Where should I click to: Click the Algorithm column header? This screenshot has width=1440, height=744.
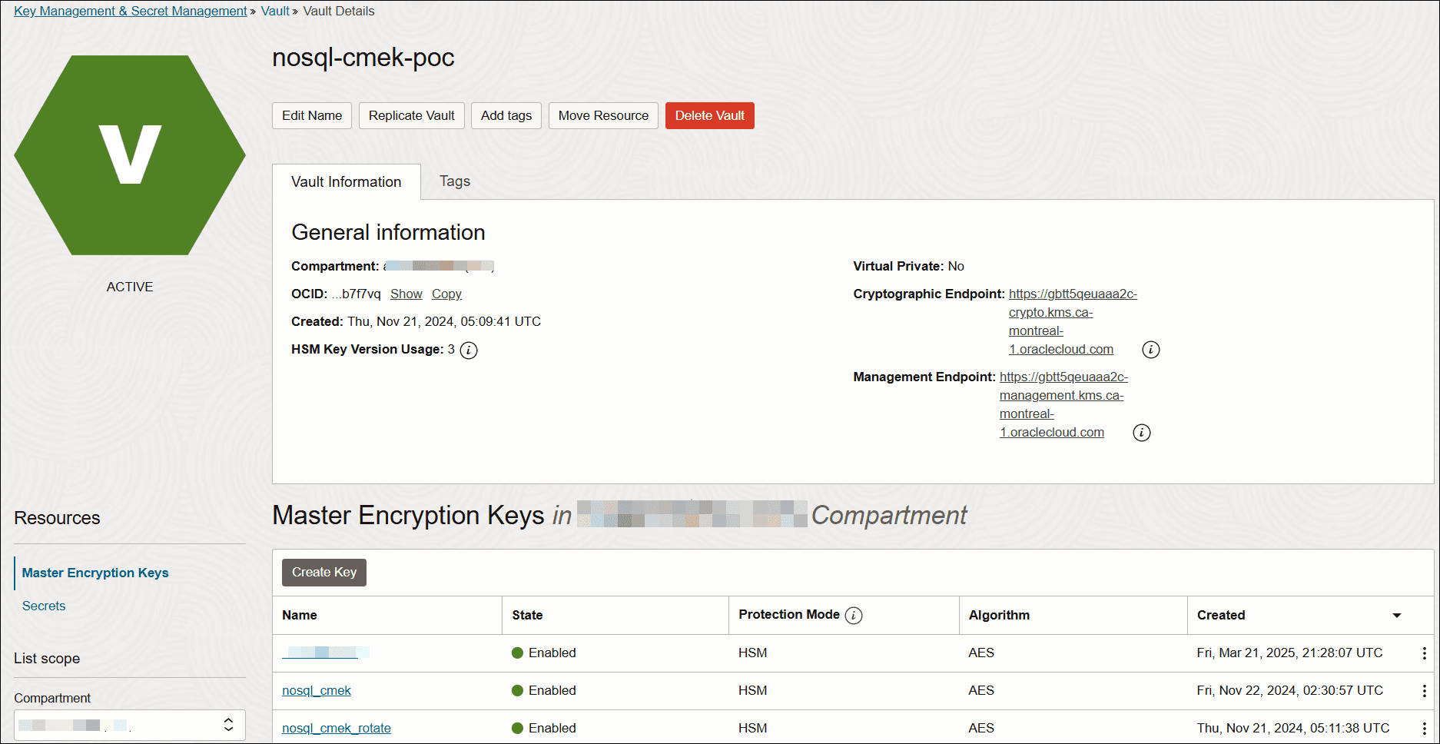[x=999, y=615]
